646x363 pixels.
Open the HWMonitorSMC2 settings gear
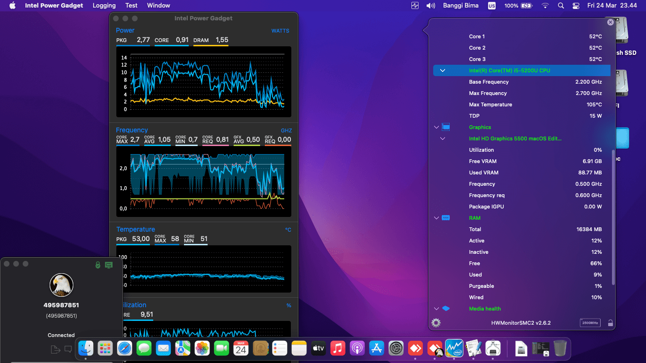436,323
